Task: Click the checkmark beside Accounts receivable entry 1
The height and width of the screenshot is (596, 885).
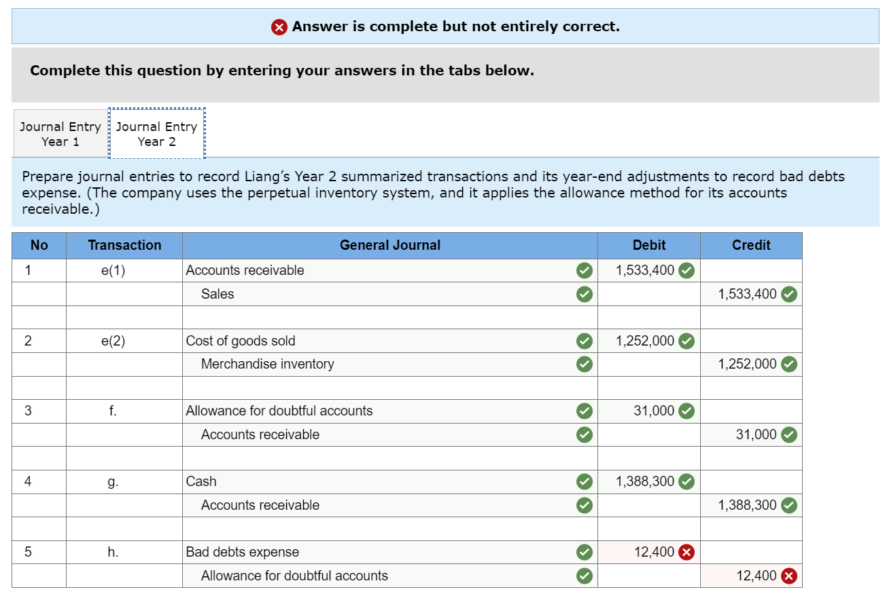Action: (x=583, y=269)
